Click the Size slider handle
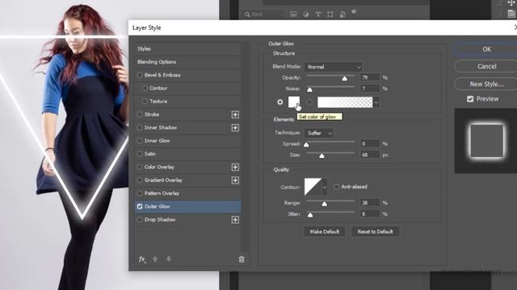Screen dimensions: 517x290 322,155
